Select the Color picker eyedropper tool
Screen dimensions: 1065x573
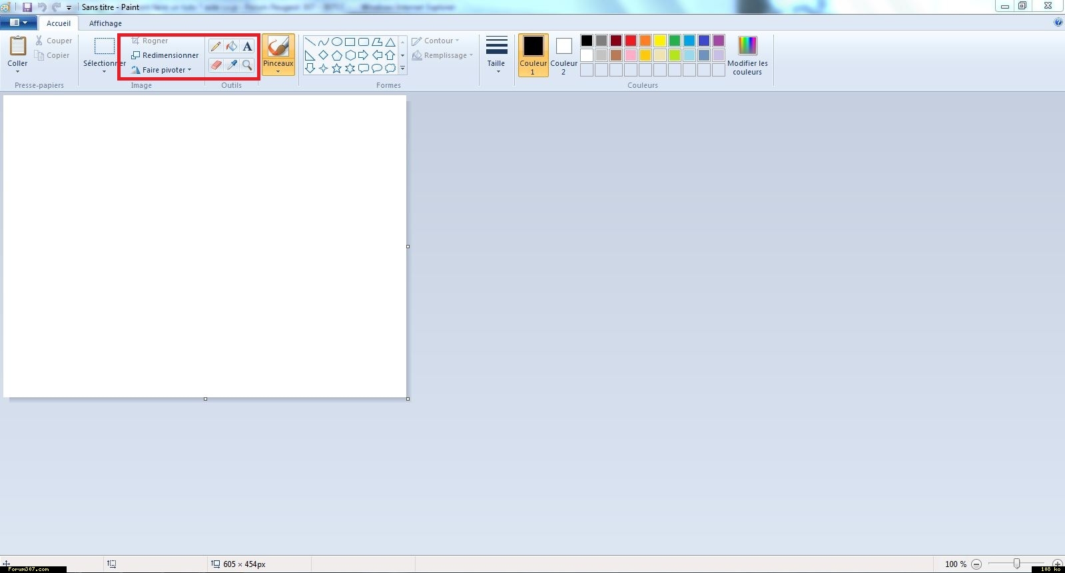tap(232, 65)
